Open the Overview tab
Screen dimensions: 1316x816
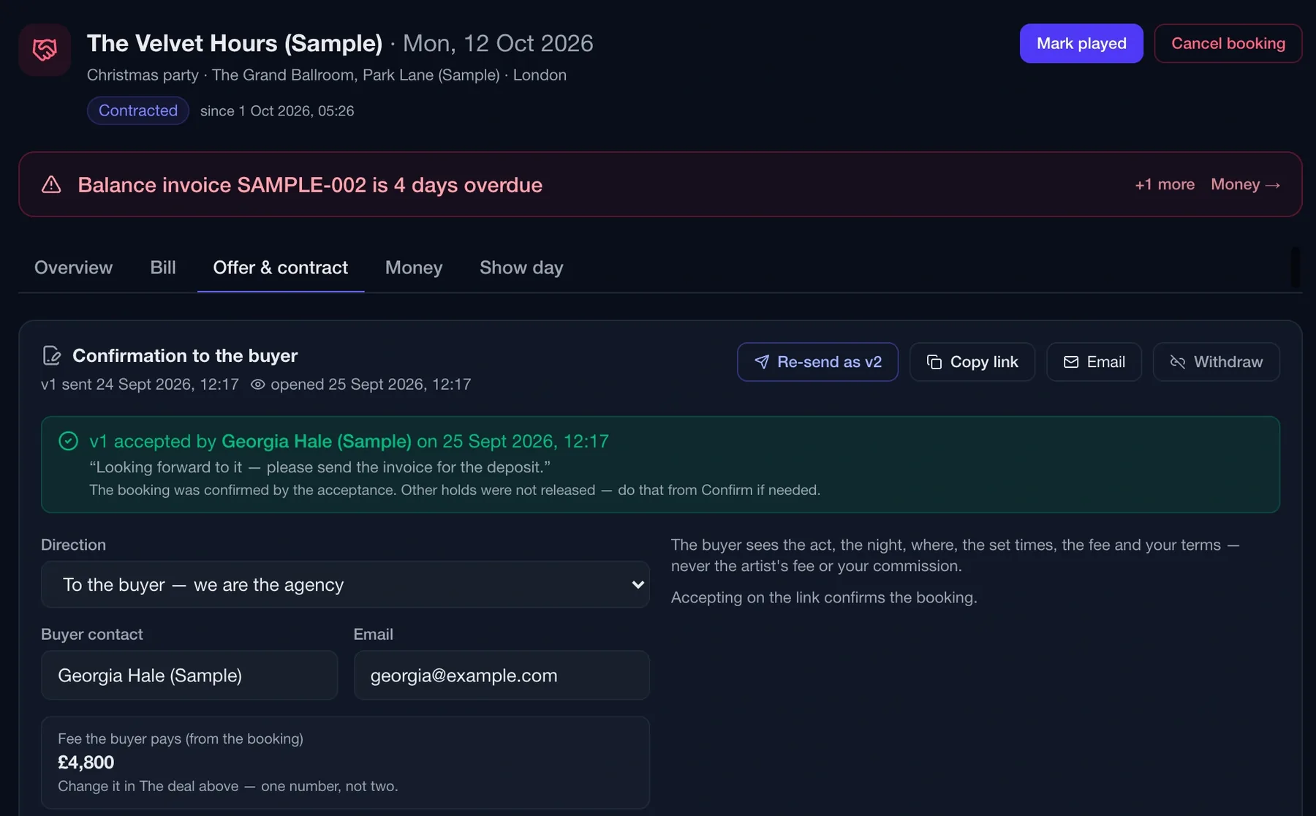coord(73,268)
